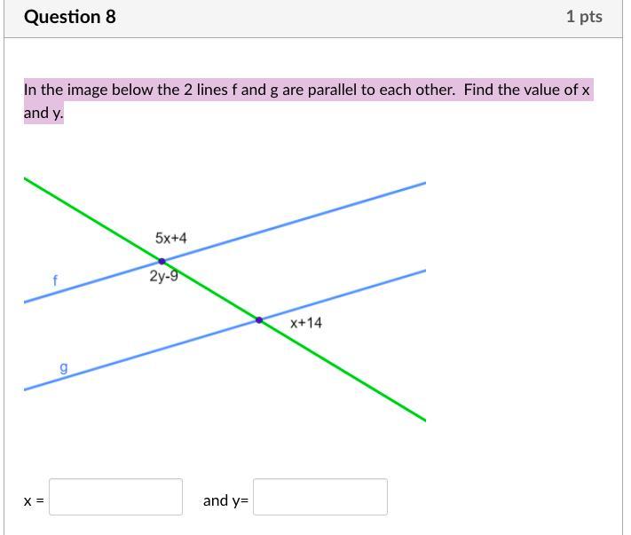Click the x+14 angle label
This screenshot has height=535, width=631.
(306, 323)
